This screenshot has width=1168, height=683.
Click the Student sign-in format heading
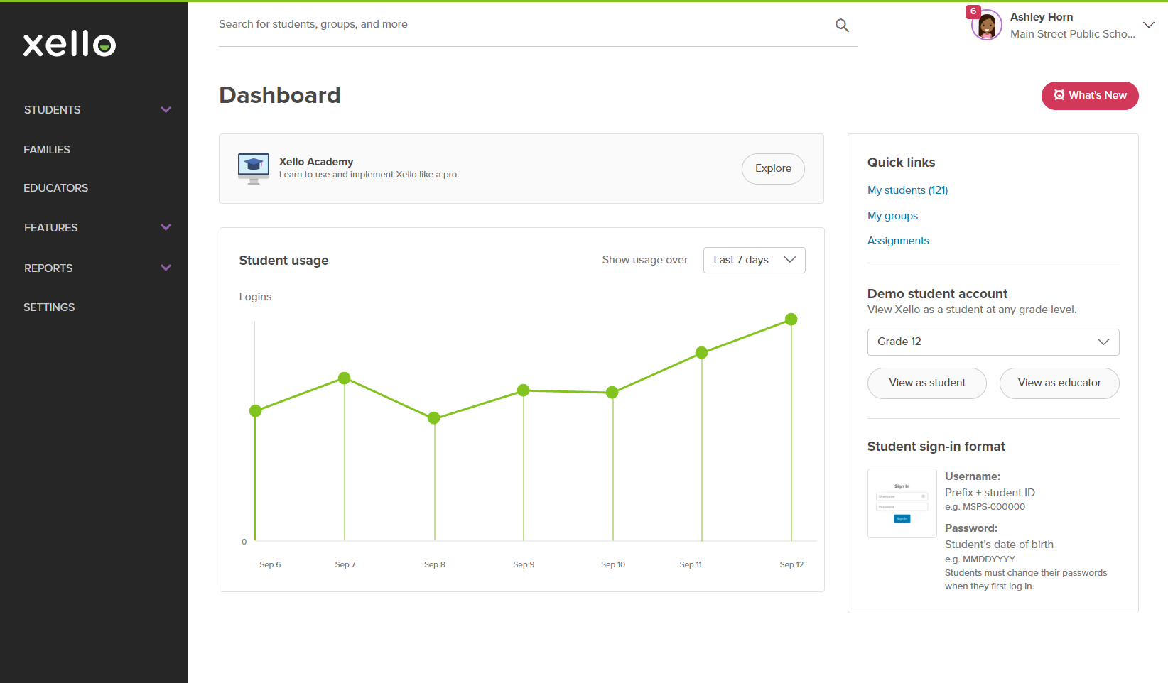936,447
